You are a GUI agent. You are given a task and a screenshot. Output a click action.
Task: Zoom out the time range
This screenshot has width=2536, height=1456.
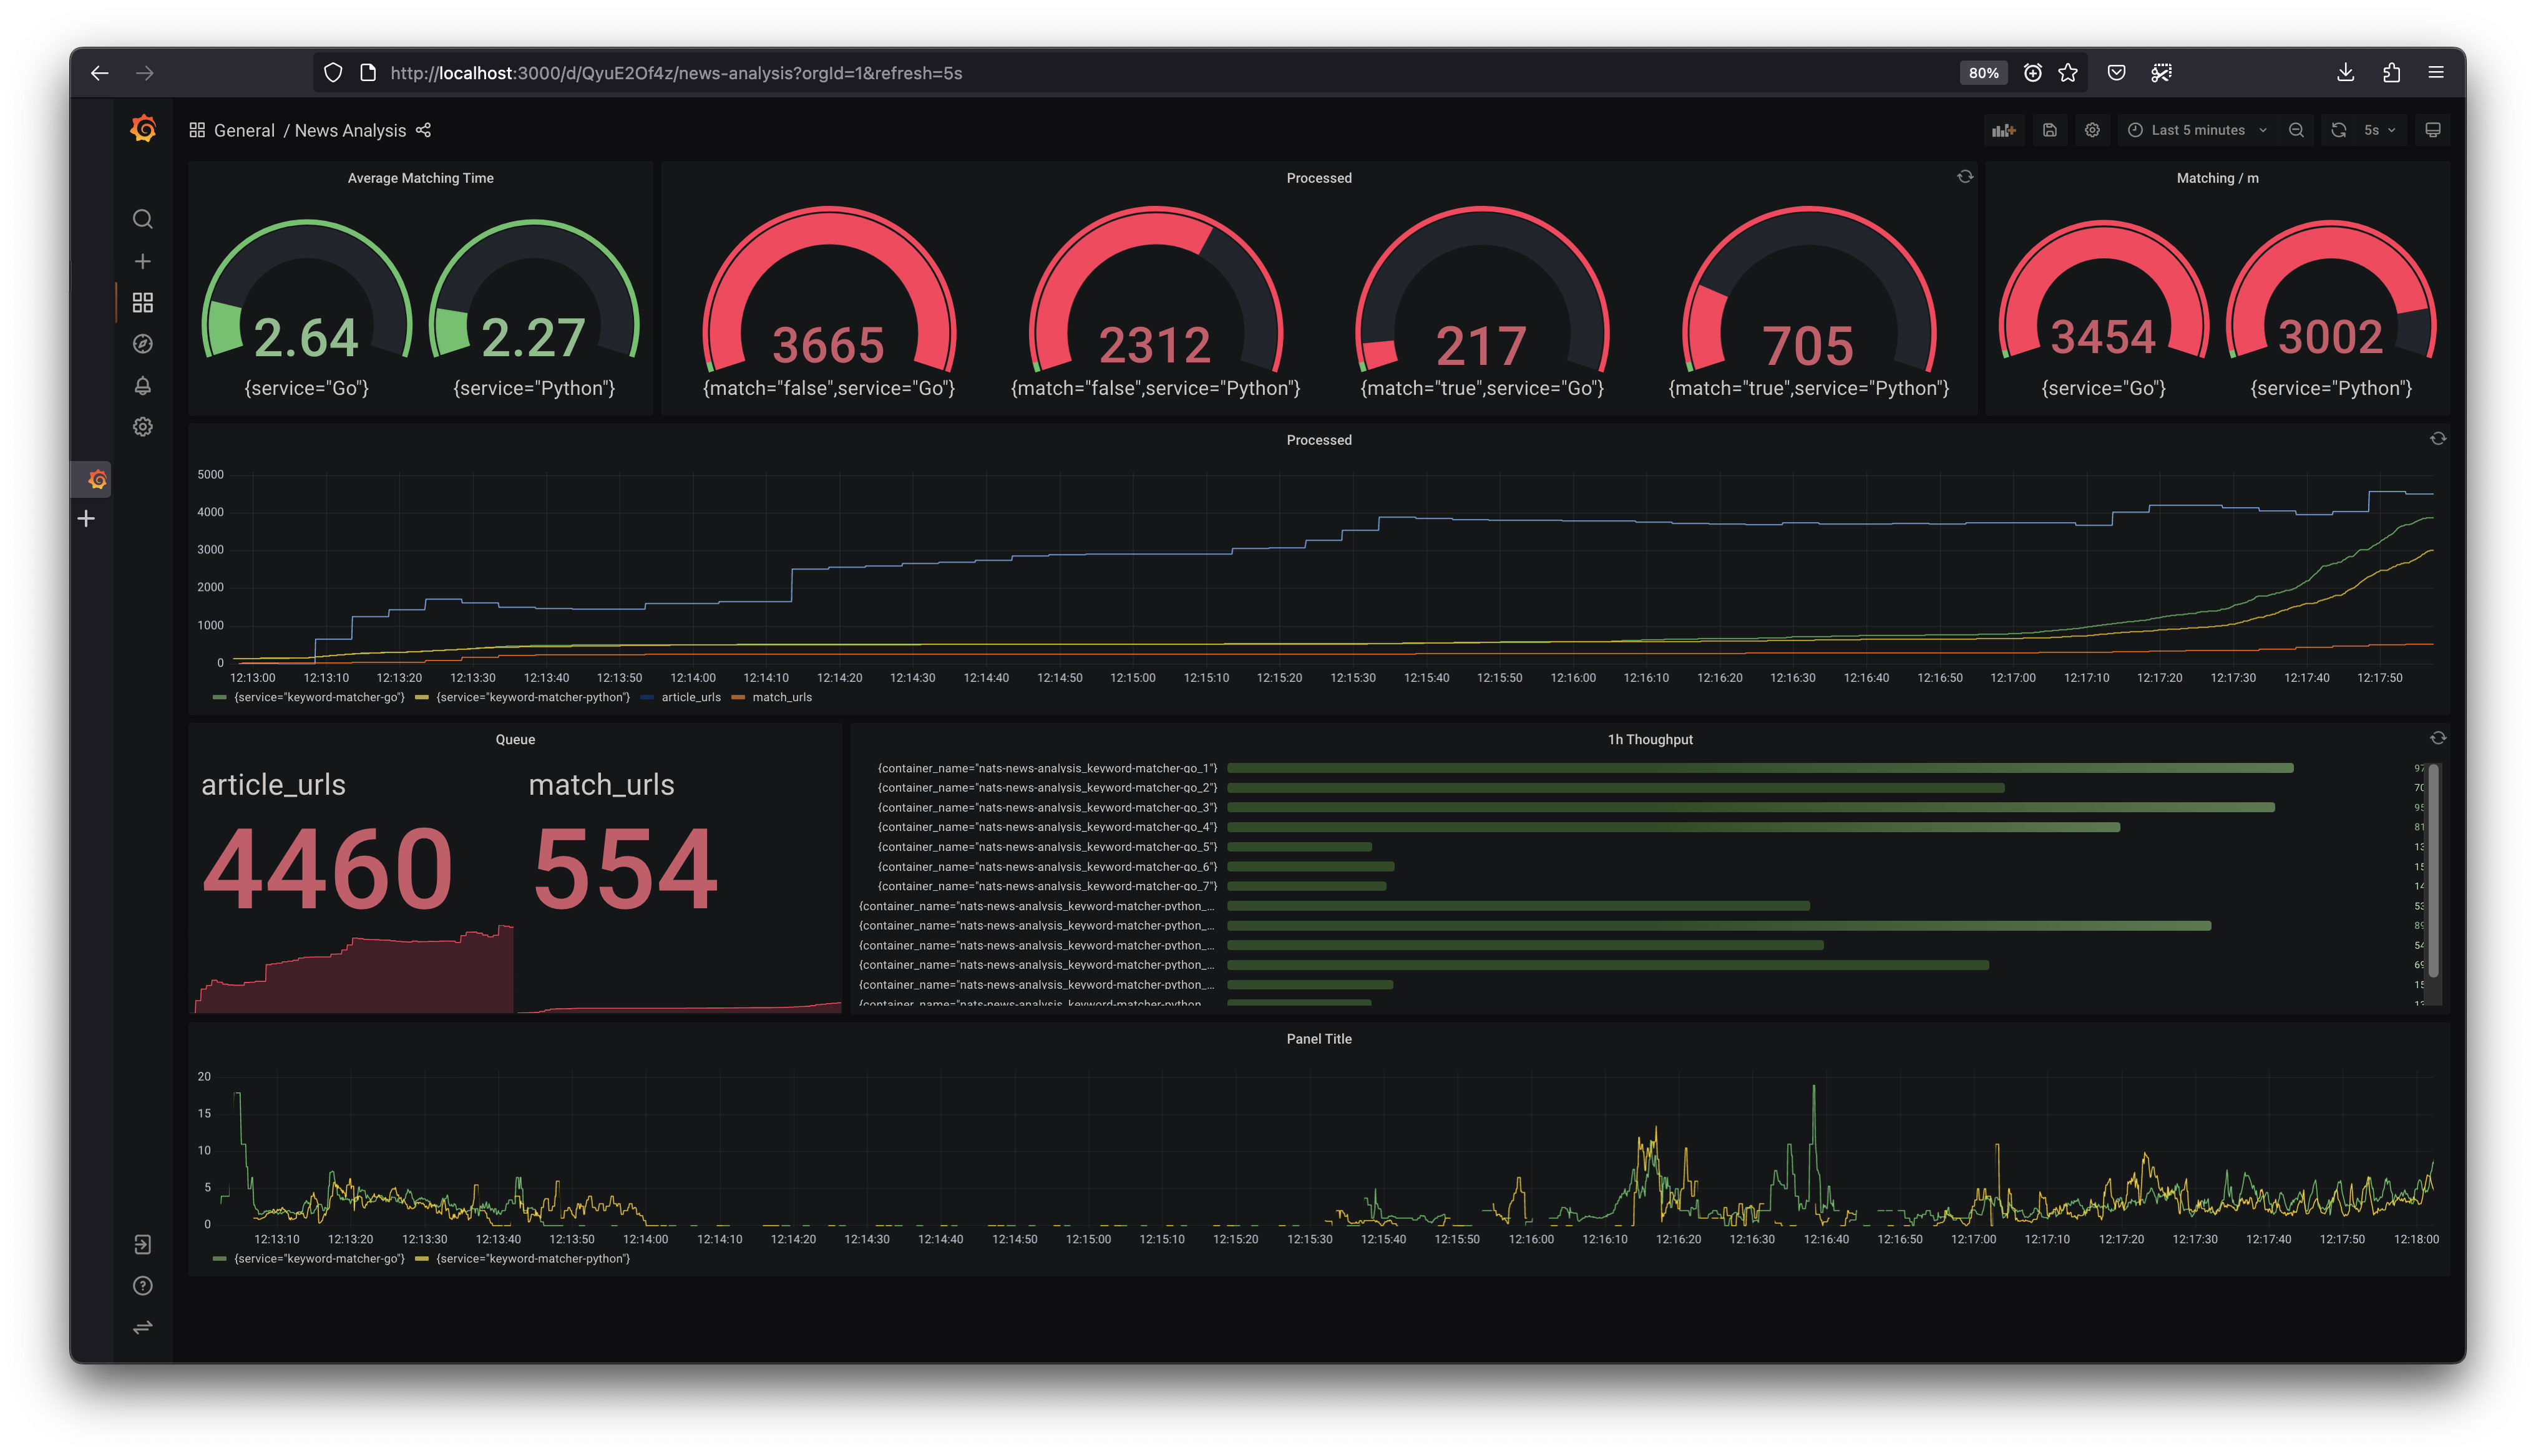coord(2296,130)
